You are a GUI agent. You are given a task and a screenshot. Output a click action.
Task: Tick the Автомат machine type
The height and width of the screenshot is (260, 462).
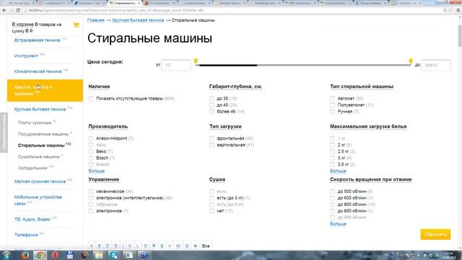click(x=332, y=98)
